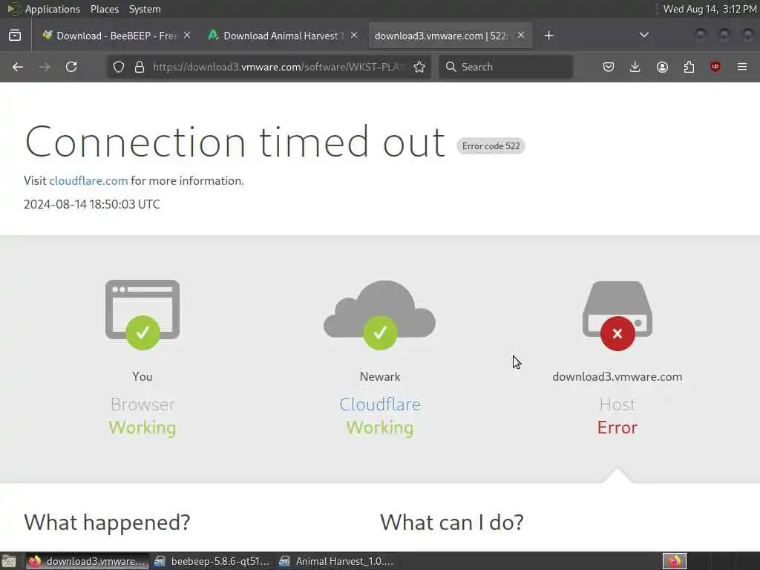Screen dimensions: 760x570
Task: Open the Firefox account icon
Action: point(662,67)
